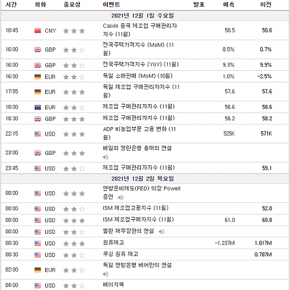Open ADP nonfarm employment change event
Image resolution: width=290 pixels, height=290 pixels.
coord(139,133)
